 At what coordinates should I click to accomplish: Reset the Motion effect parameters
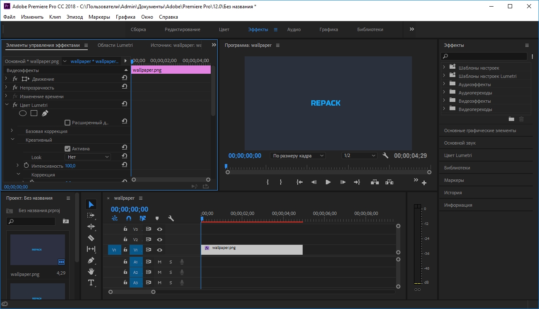click(x=124, y=78)
